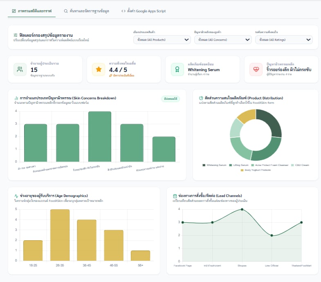This screenshot has height=282, width=321.
Task: Click the people icon on the total respondents card
Action: click(20, 69)
